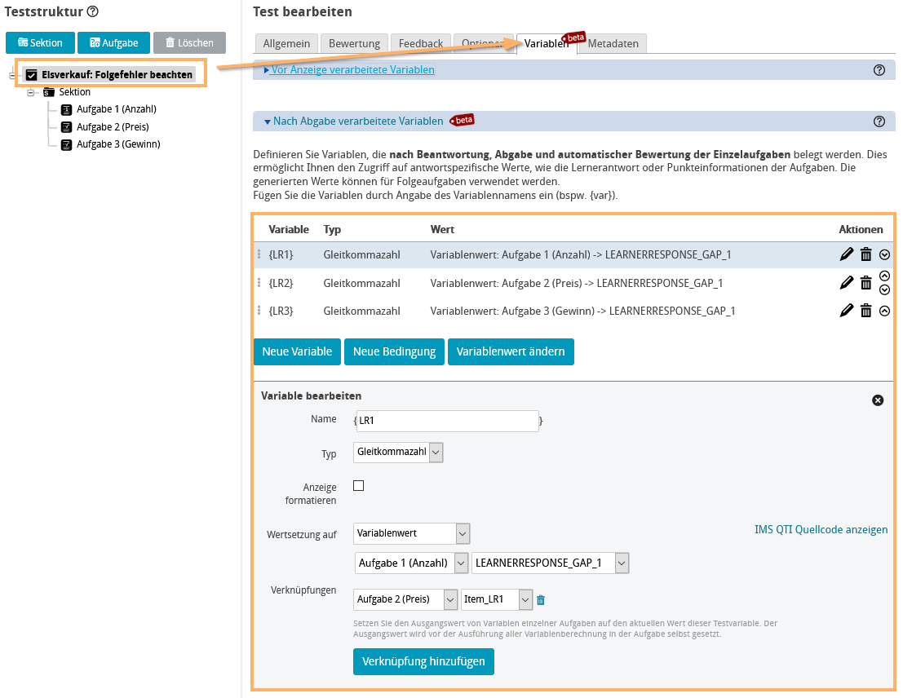Click the help icon for Vor Anzeige verarbeitete Variablen
The height and width of the screenshot is (698, 903).
[x=879, y=70]
